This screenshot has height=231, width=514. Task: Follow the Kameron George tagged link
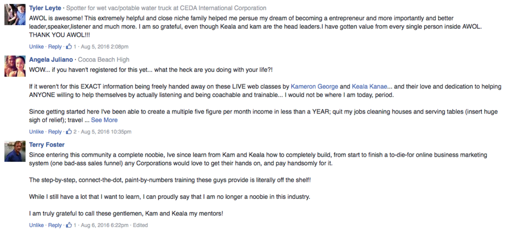pos(314,86)
